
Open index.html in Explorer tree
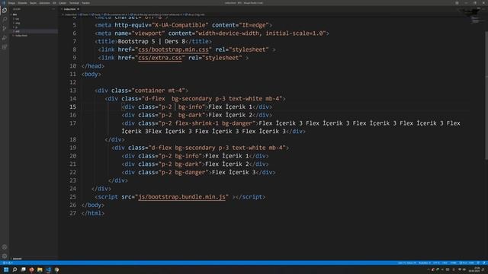(21, 36)
